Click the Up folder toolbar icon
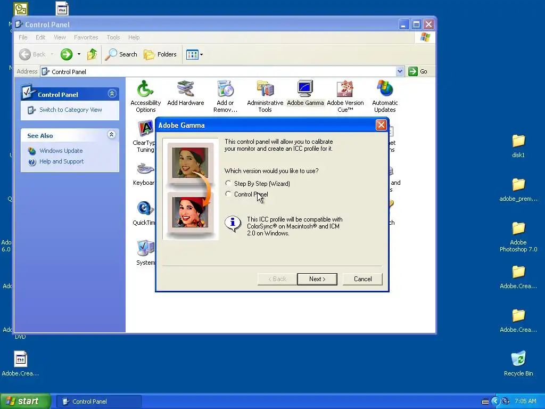The width and height of the screenshot is (545, 409). point(92,54)
